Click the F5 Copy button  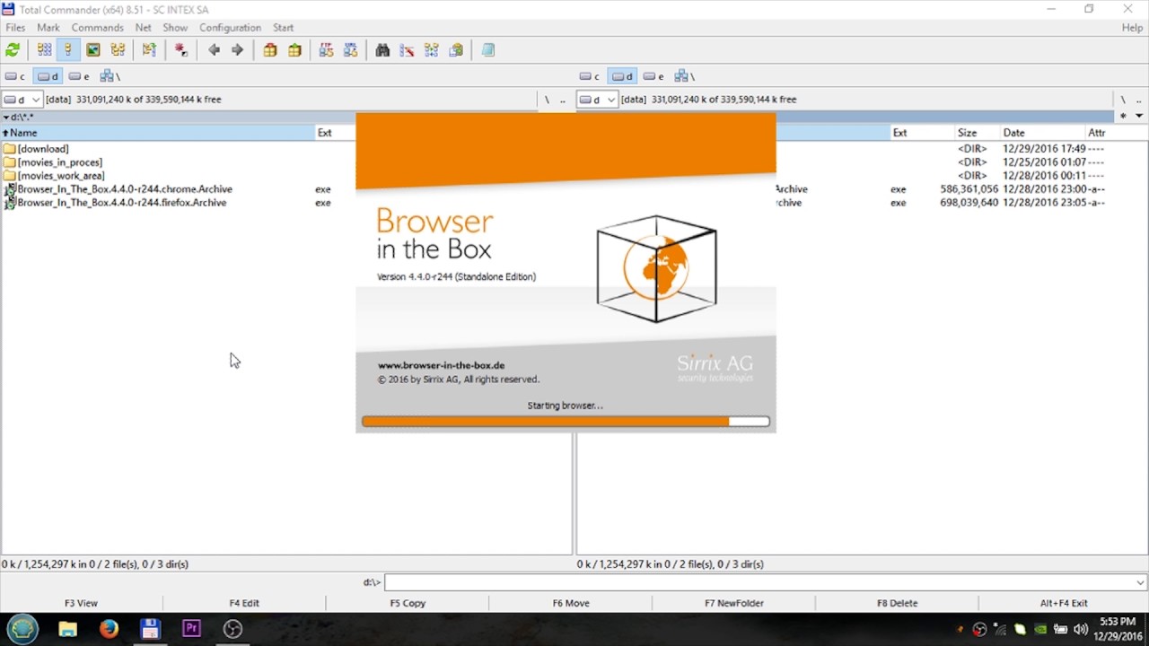pyautogui.click(x=408, y=603)
